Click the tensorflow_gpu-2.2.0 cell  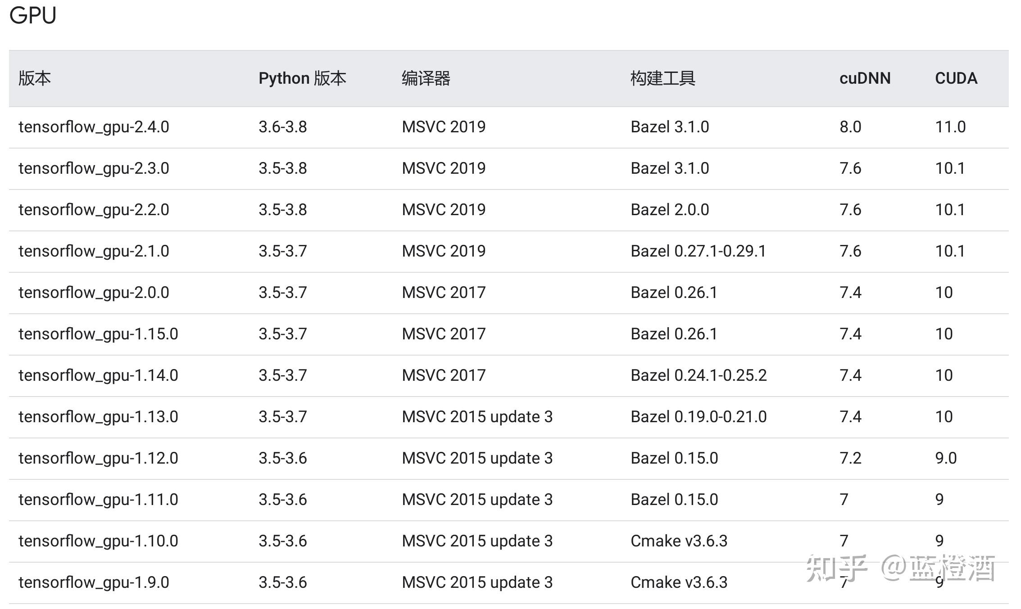point(94,210)
